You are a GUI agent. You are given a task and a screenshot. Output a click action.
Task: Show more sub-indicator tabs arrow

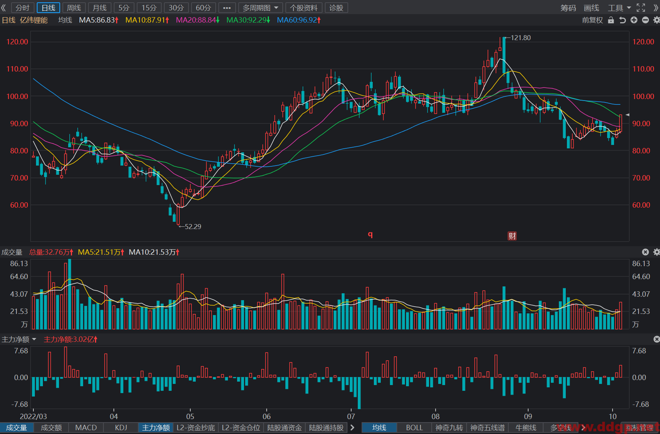(x=352, y=427)
